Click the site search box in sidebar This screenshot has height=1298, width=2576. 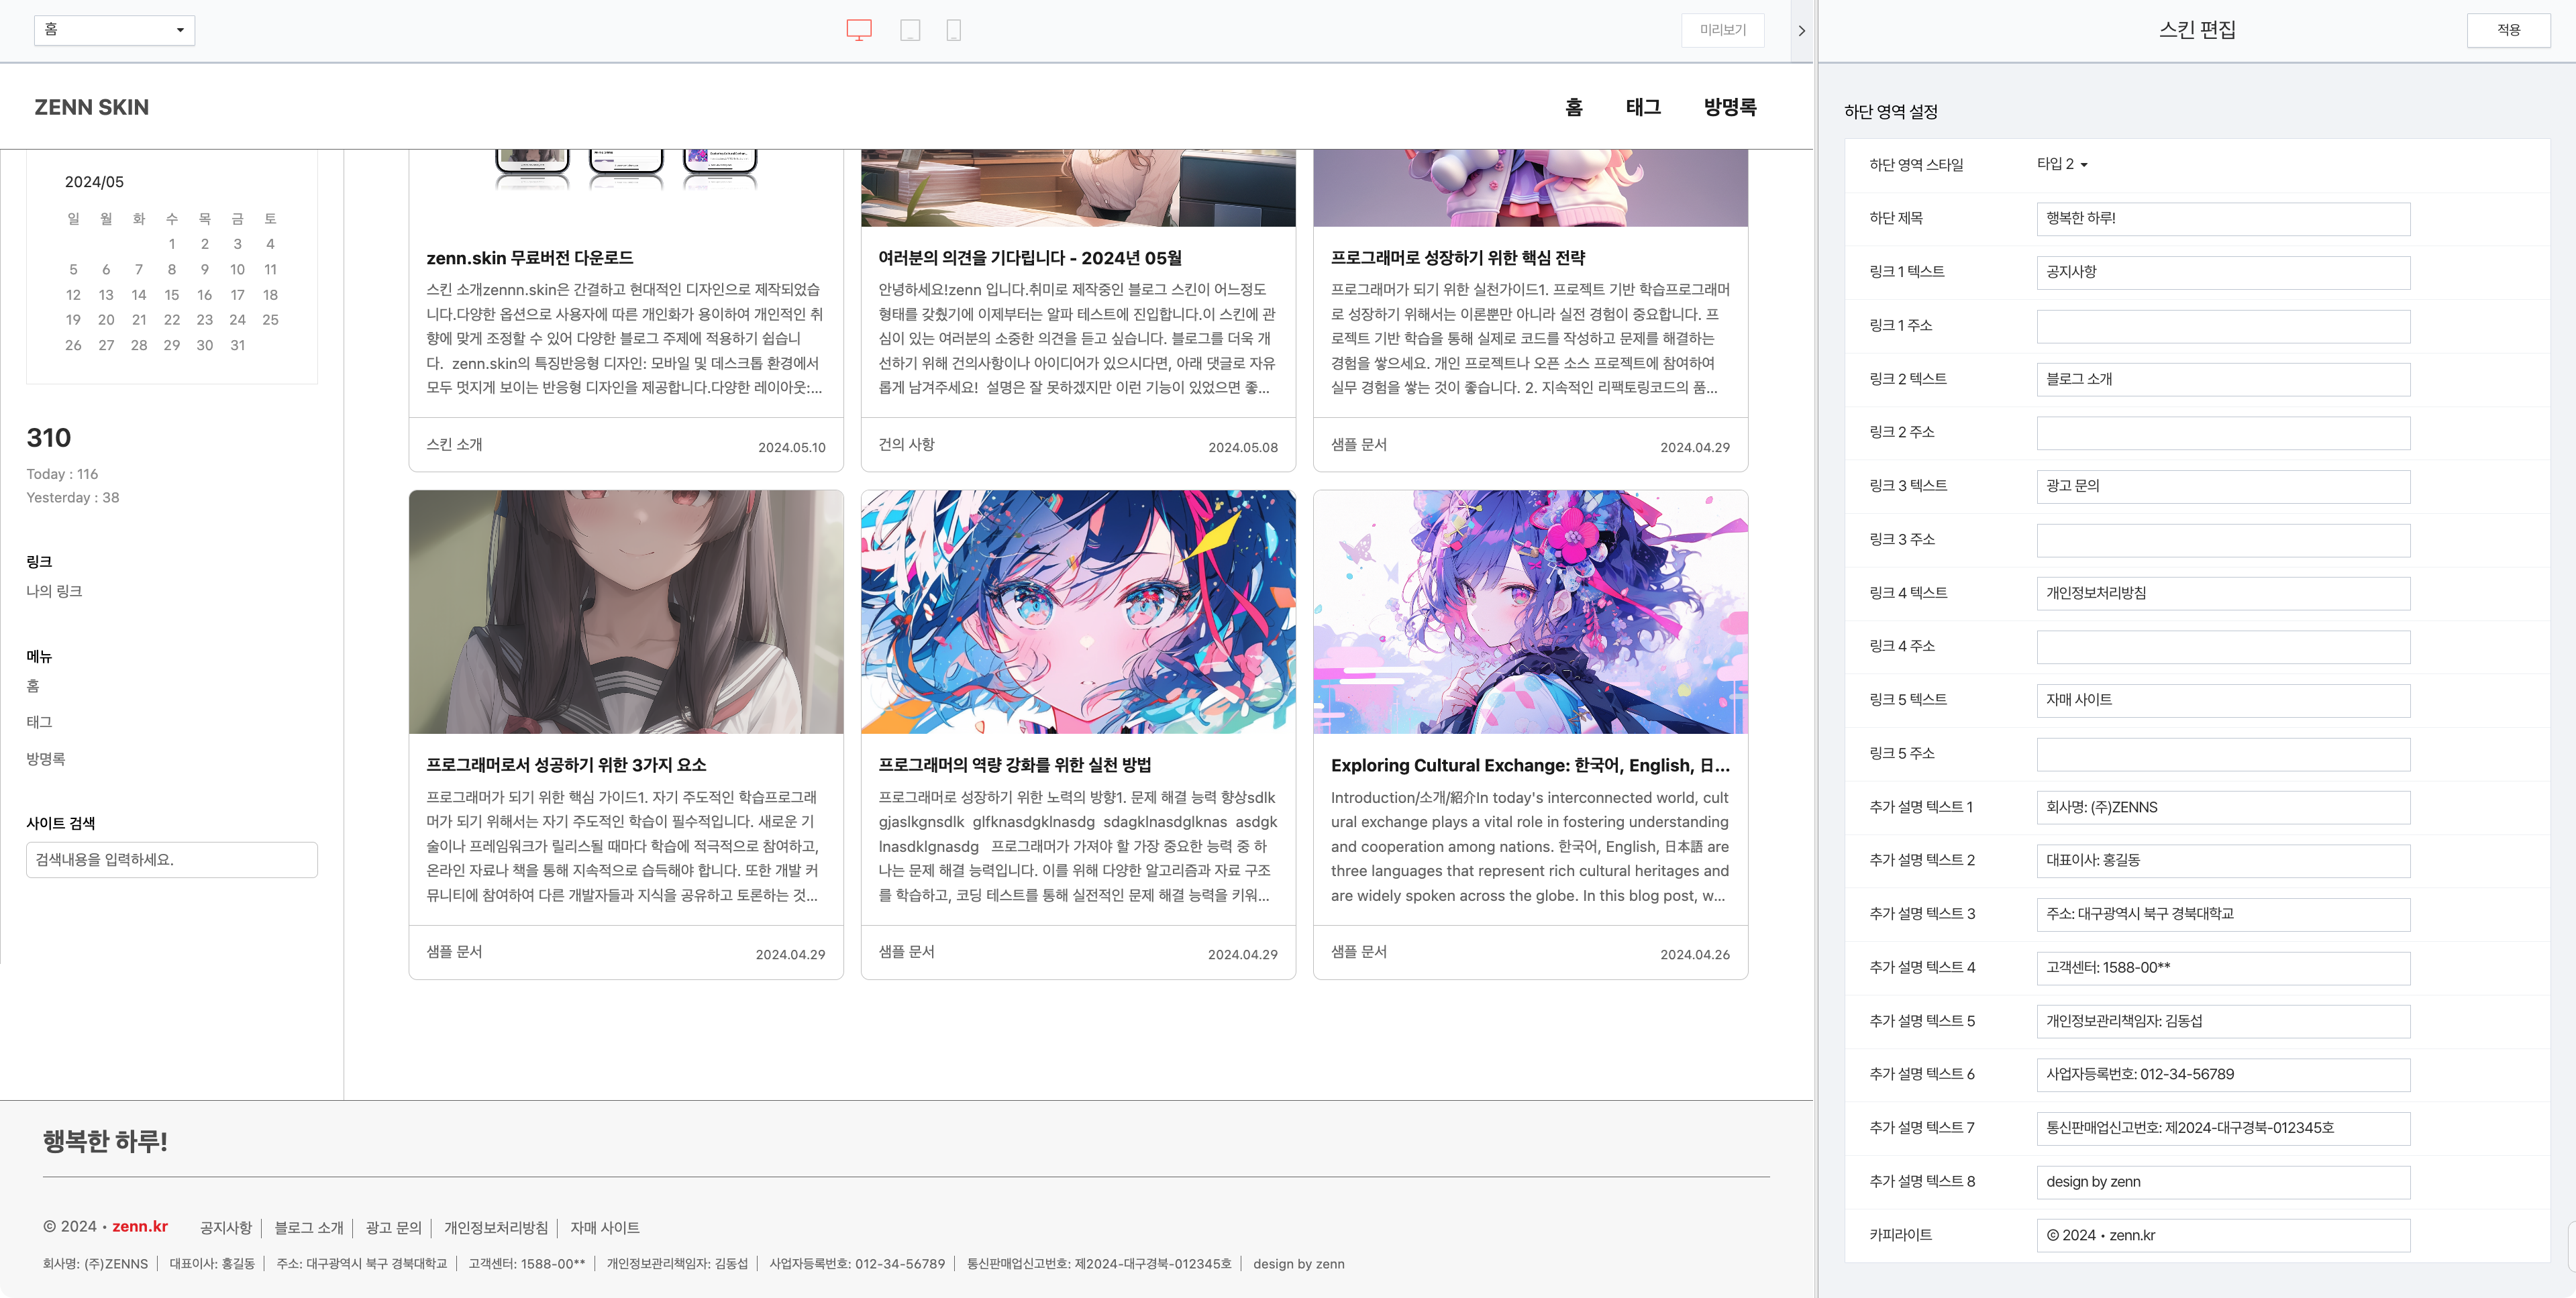pos(172,860)
